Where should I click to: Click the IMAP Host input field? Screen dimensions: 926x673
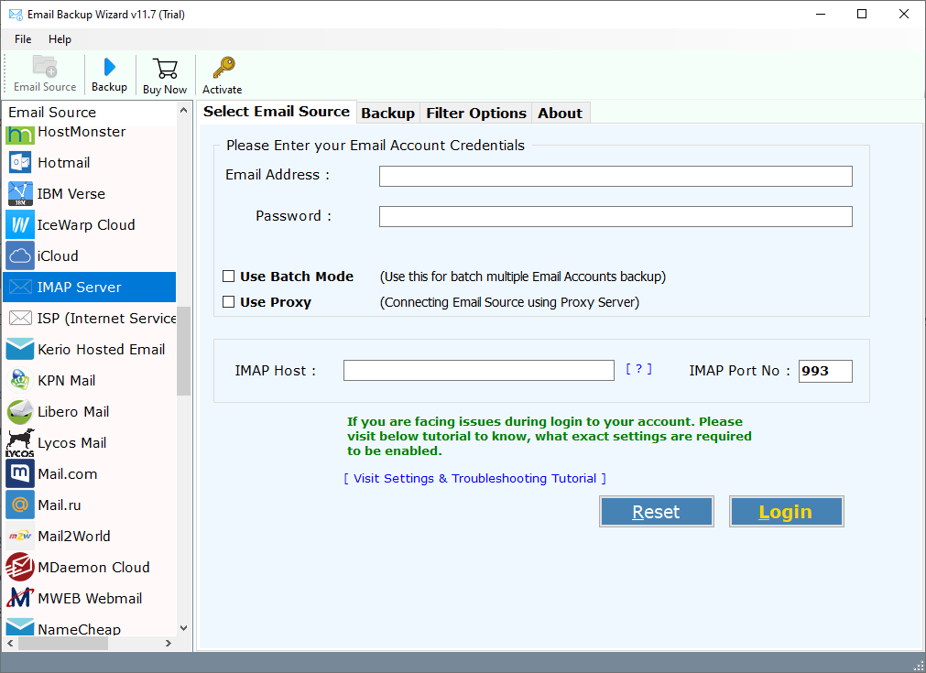click(x=478, y=371)
